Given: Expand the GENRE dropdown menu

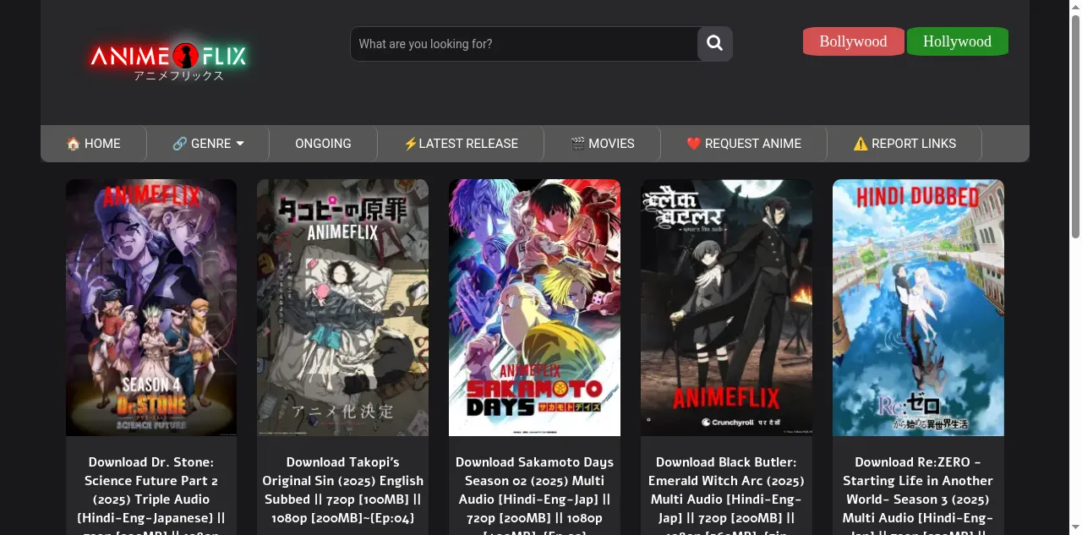Looking at the screenshot, I should click(208, 144).
